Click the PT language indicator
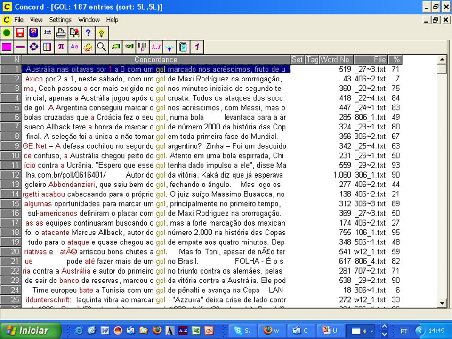 coord(404,331)
